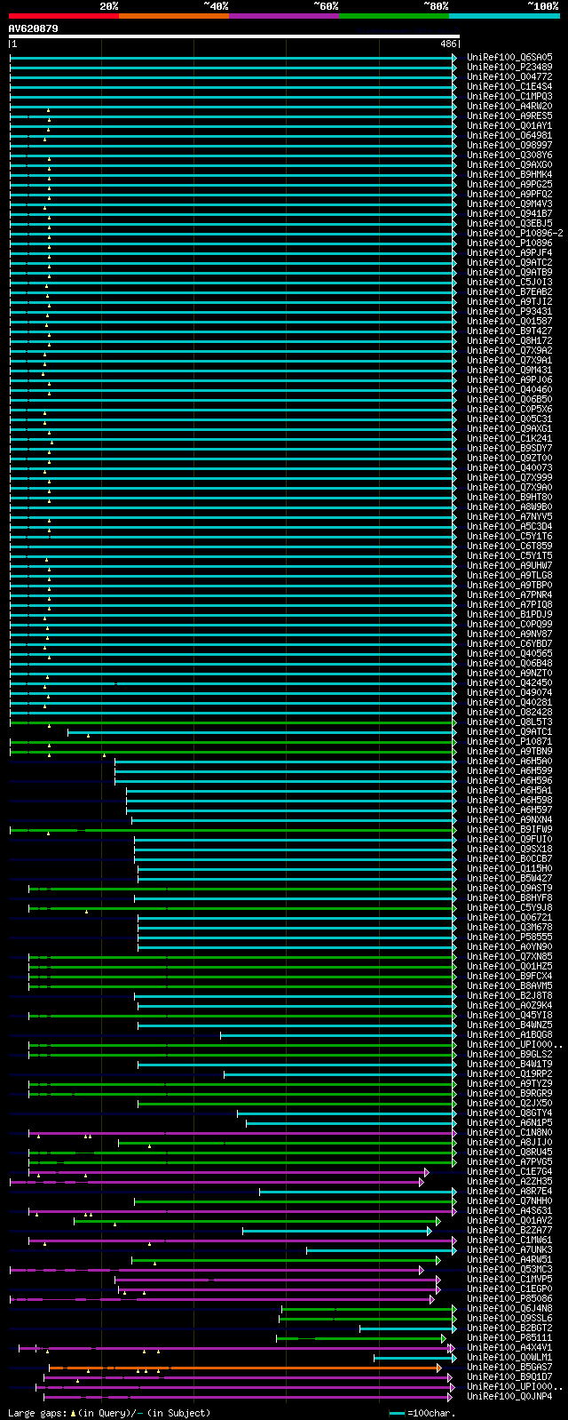Open hit UniRef100_A4RW20

(509, 106)
